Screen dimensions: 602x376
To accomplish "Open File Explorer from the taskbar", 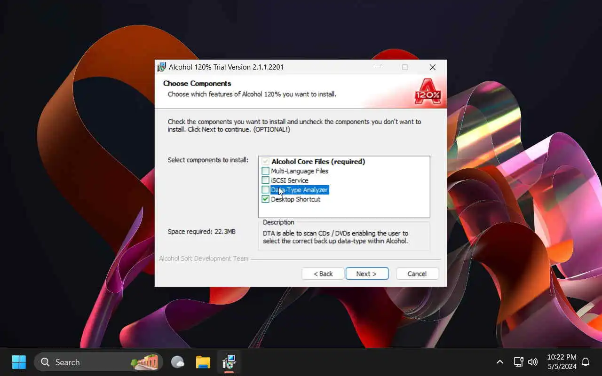I will 203,362.
